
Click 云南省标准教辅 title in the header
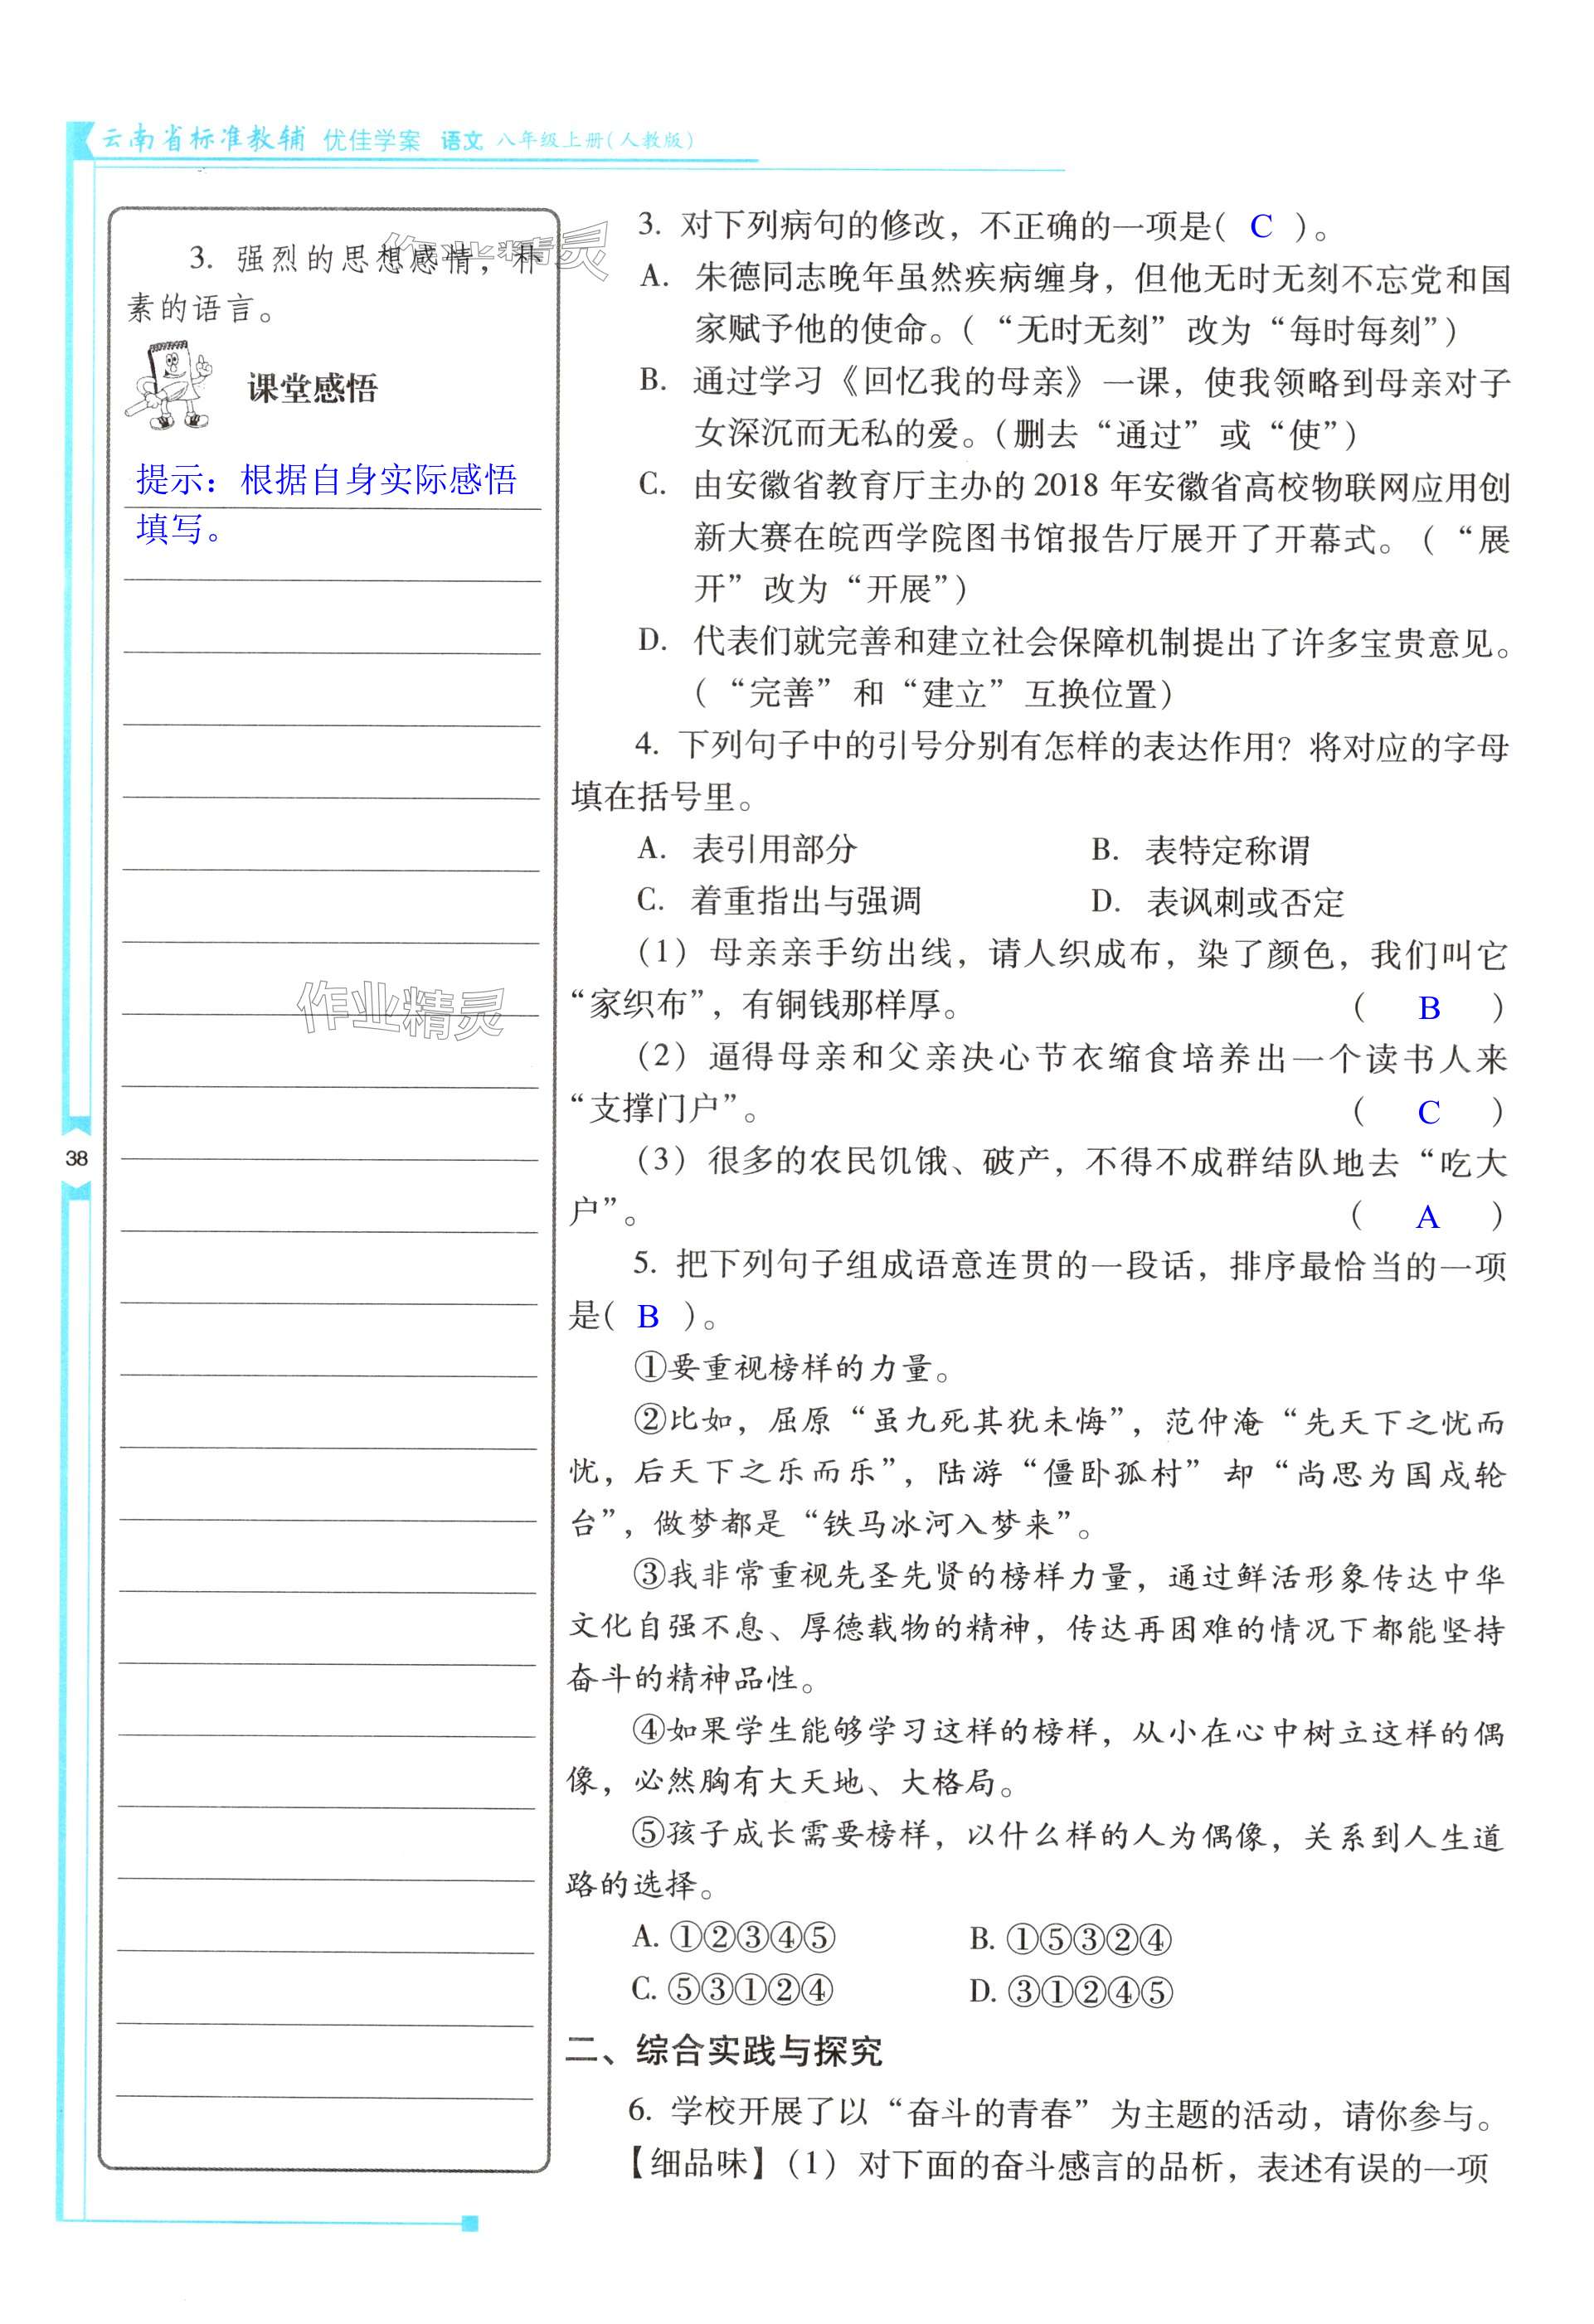click(x=204, y=139)
